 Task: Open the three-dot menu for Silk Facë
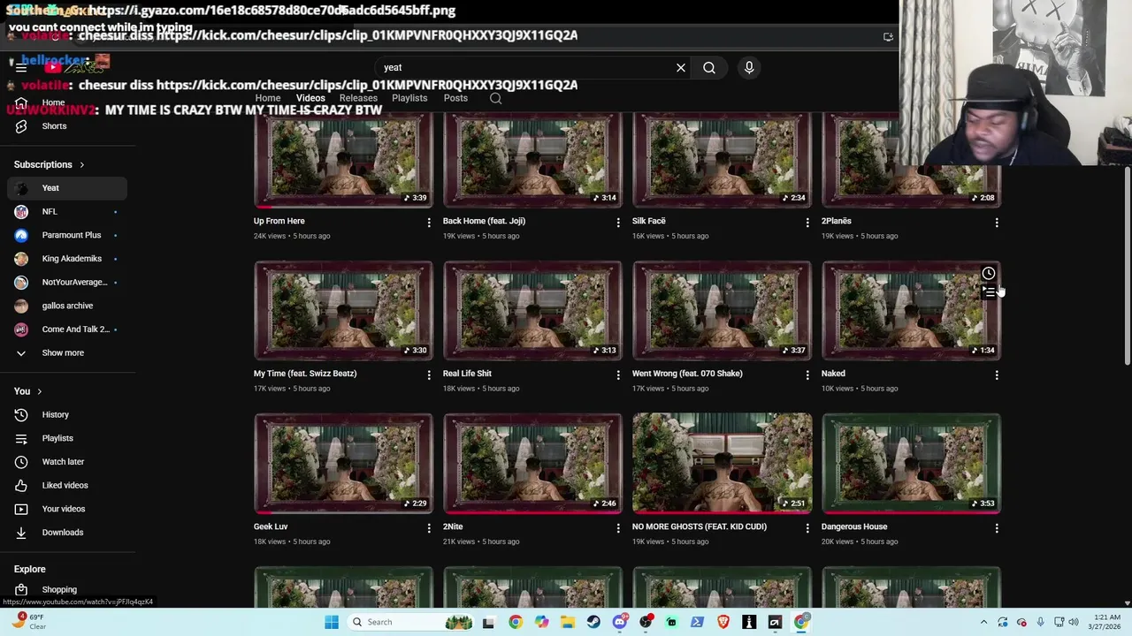click(x=807, y=223)
